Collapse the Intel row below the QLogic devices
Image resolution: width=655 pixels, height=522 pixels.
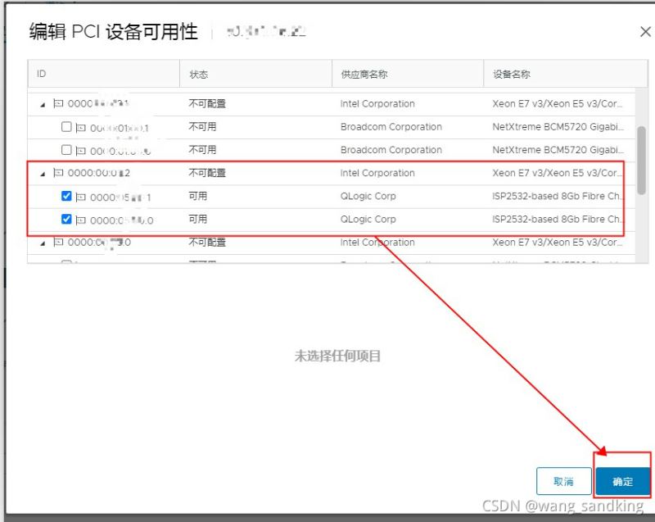point(43,243)
